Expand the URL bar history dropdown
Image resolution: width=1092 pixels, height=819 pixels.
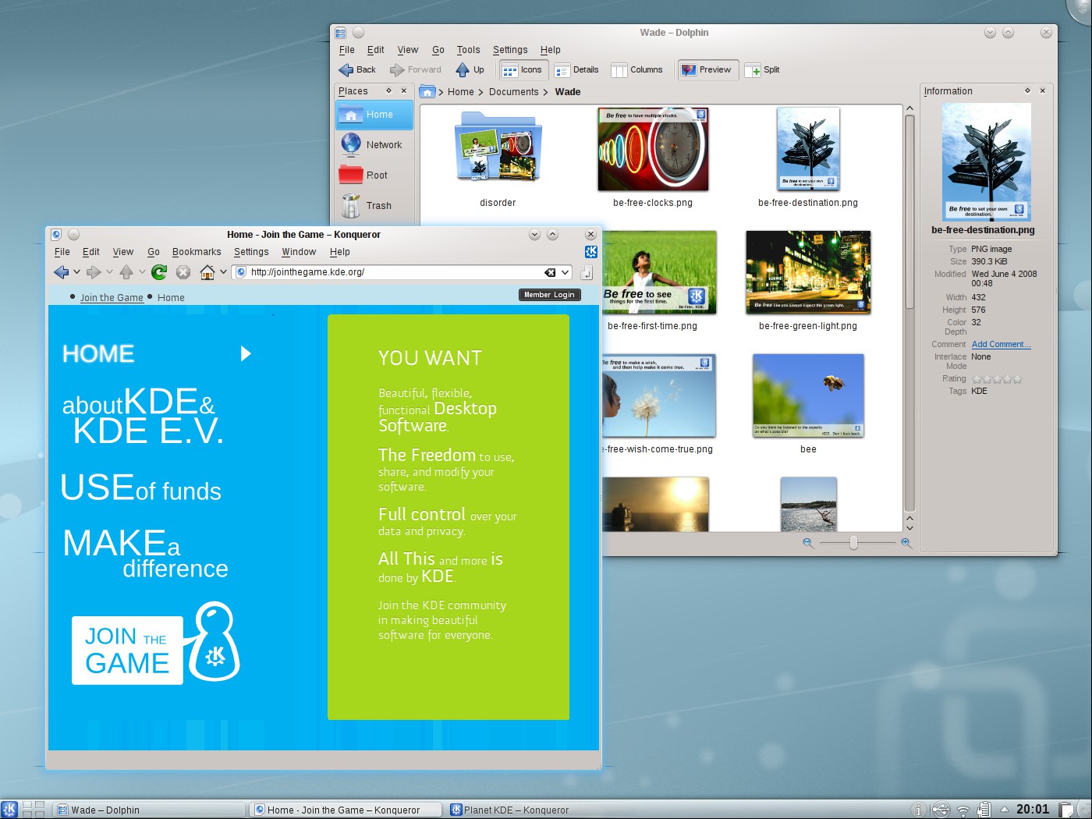coord(565,272)
